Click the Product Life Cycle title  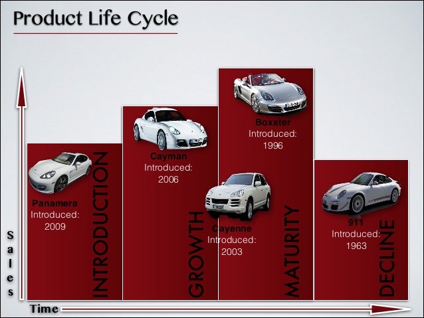pyautogui.click(x=96, y=19)
